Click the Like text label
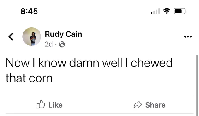Image resolution: width=199 pixels, height=116 pixels. point(56,105)
